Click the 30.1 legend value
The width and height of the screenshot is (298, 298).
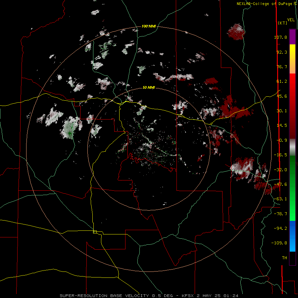click(x=282, y=111)
